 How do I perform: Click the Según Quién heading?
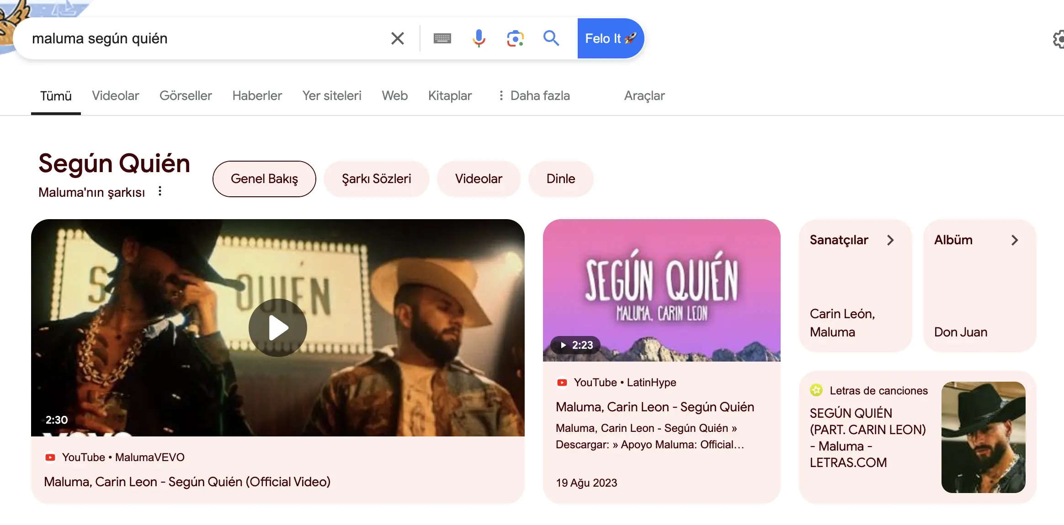point(114,163)
